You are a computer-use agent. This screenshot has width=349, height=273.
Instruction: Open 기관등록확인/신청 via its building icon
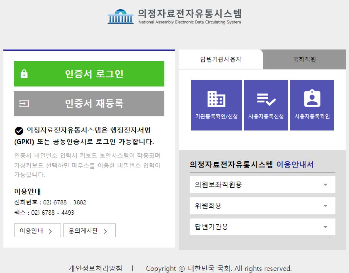216,99
